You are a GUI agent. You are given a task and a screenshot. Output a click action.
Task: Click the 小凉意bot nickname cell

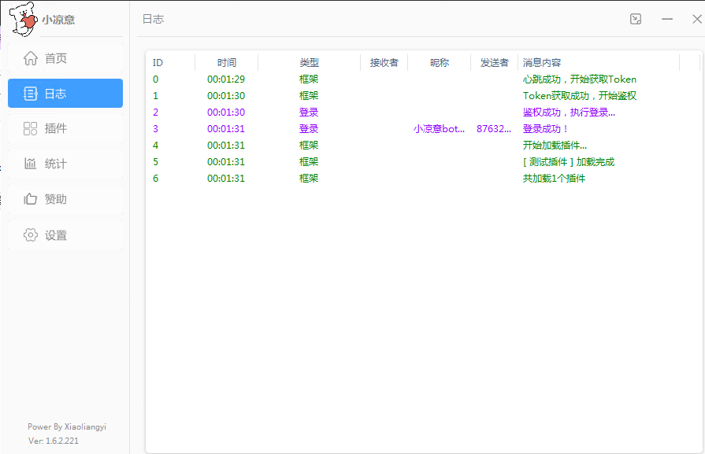click(439, 129)
